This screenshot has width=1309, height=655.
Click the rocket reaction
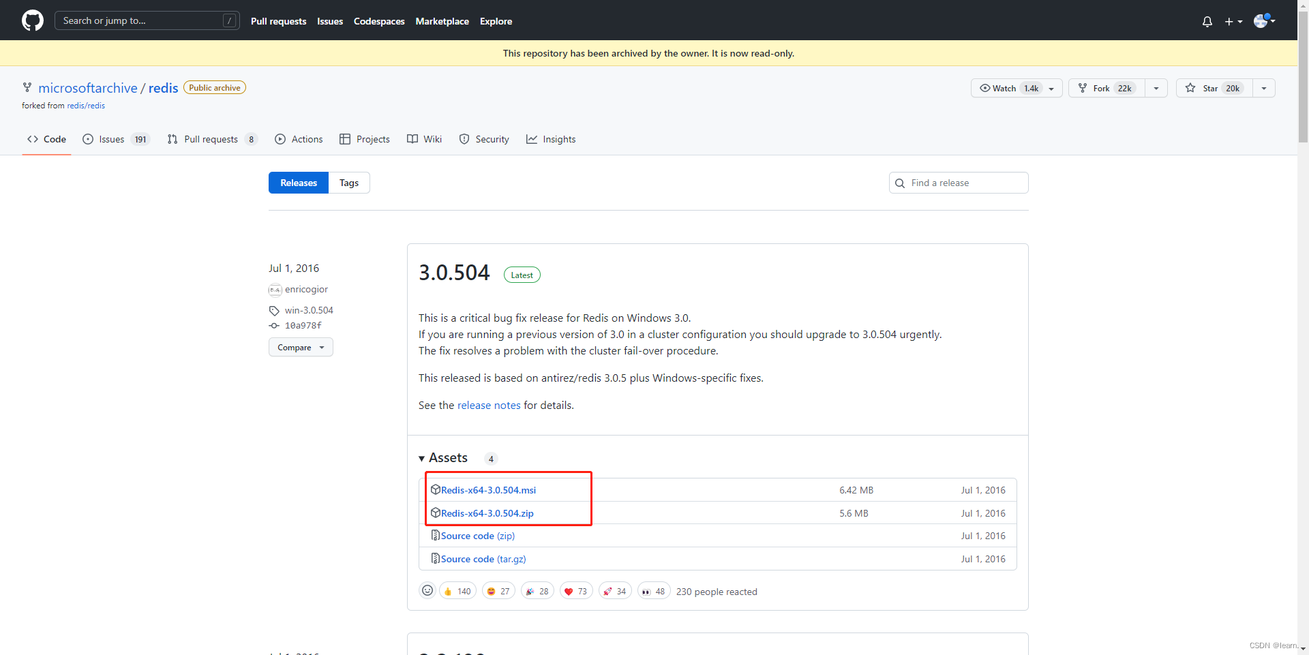pyautogui.click(x=614, y=591)
